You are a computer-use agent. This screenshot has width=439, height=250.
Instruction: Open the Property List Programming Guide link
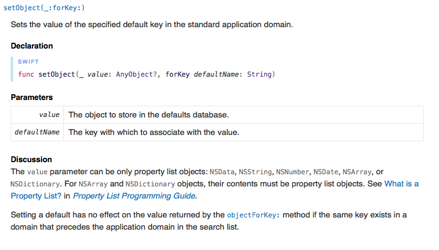pos(134,196)
